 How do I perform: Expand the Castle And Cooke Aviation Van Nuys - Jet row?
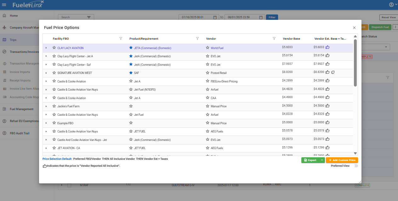46,140
